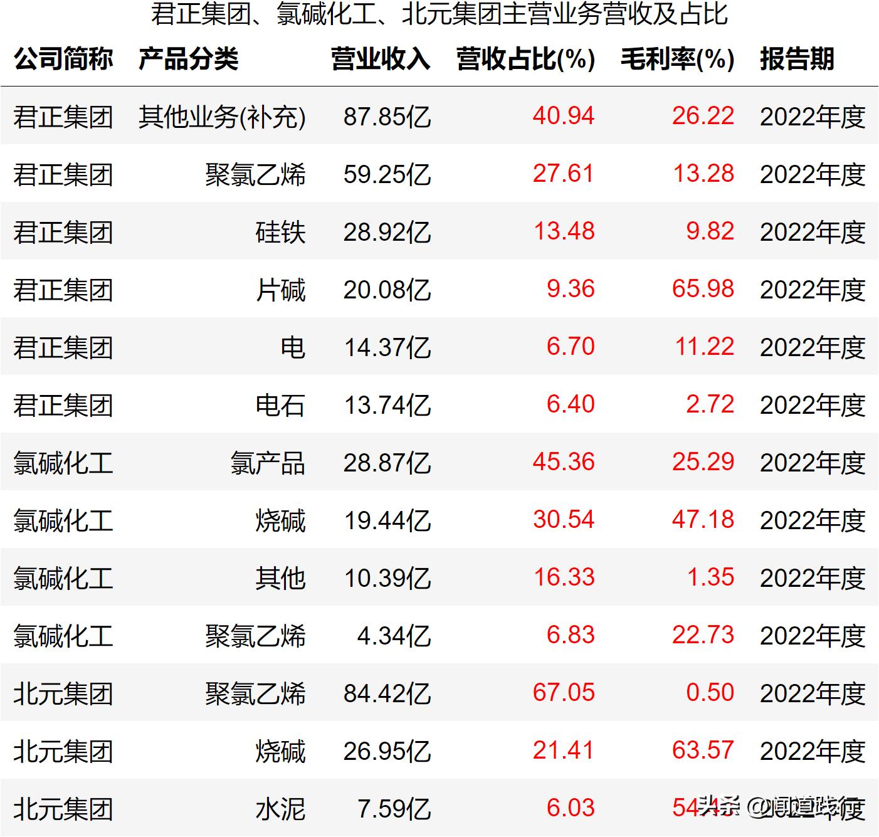
Task: Select the 27.61 revenue share value
Action: (x=564, y=174)
